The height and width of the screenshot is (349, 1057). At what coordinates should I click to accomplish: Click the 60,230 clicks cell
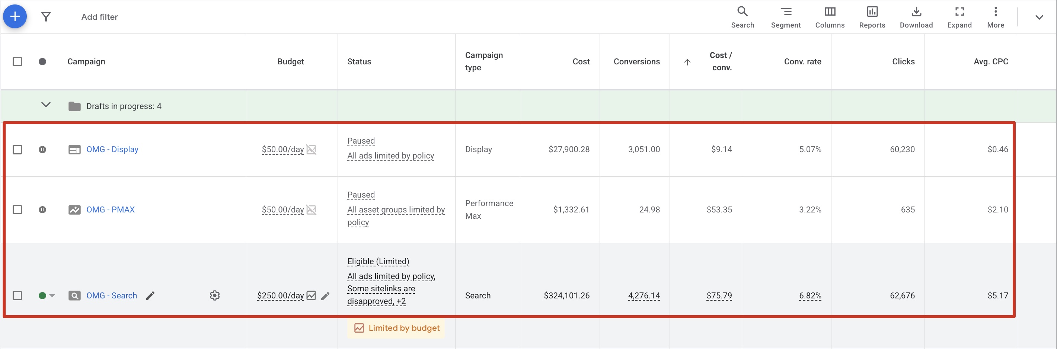902,149
